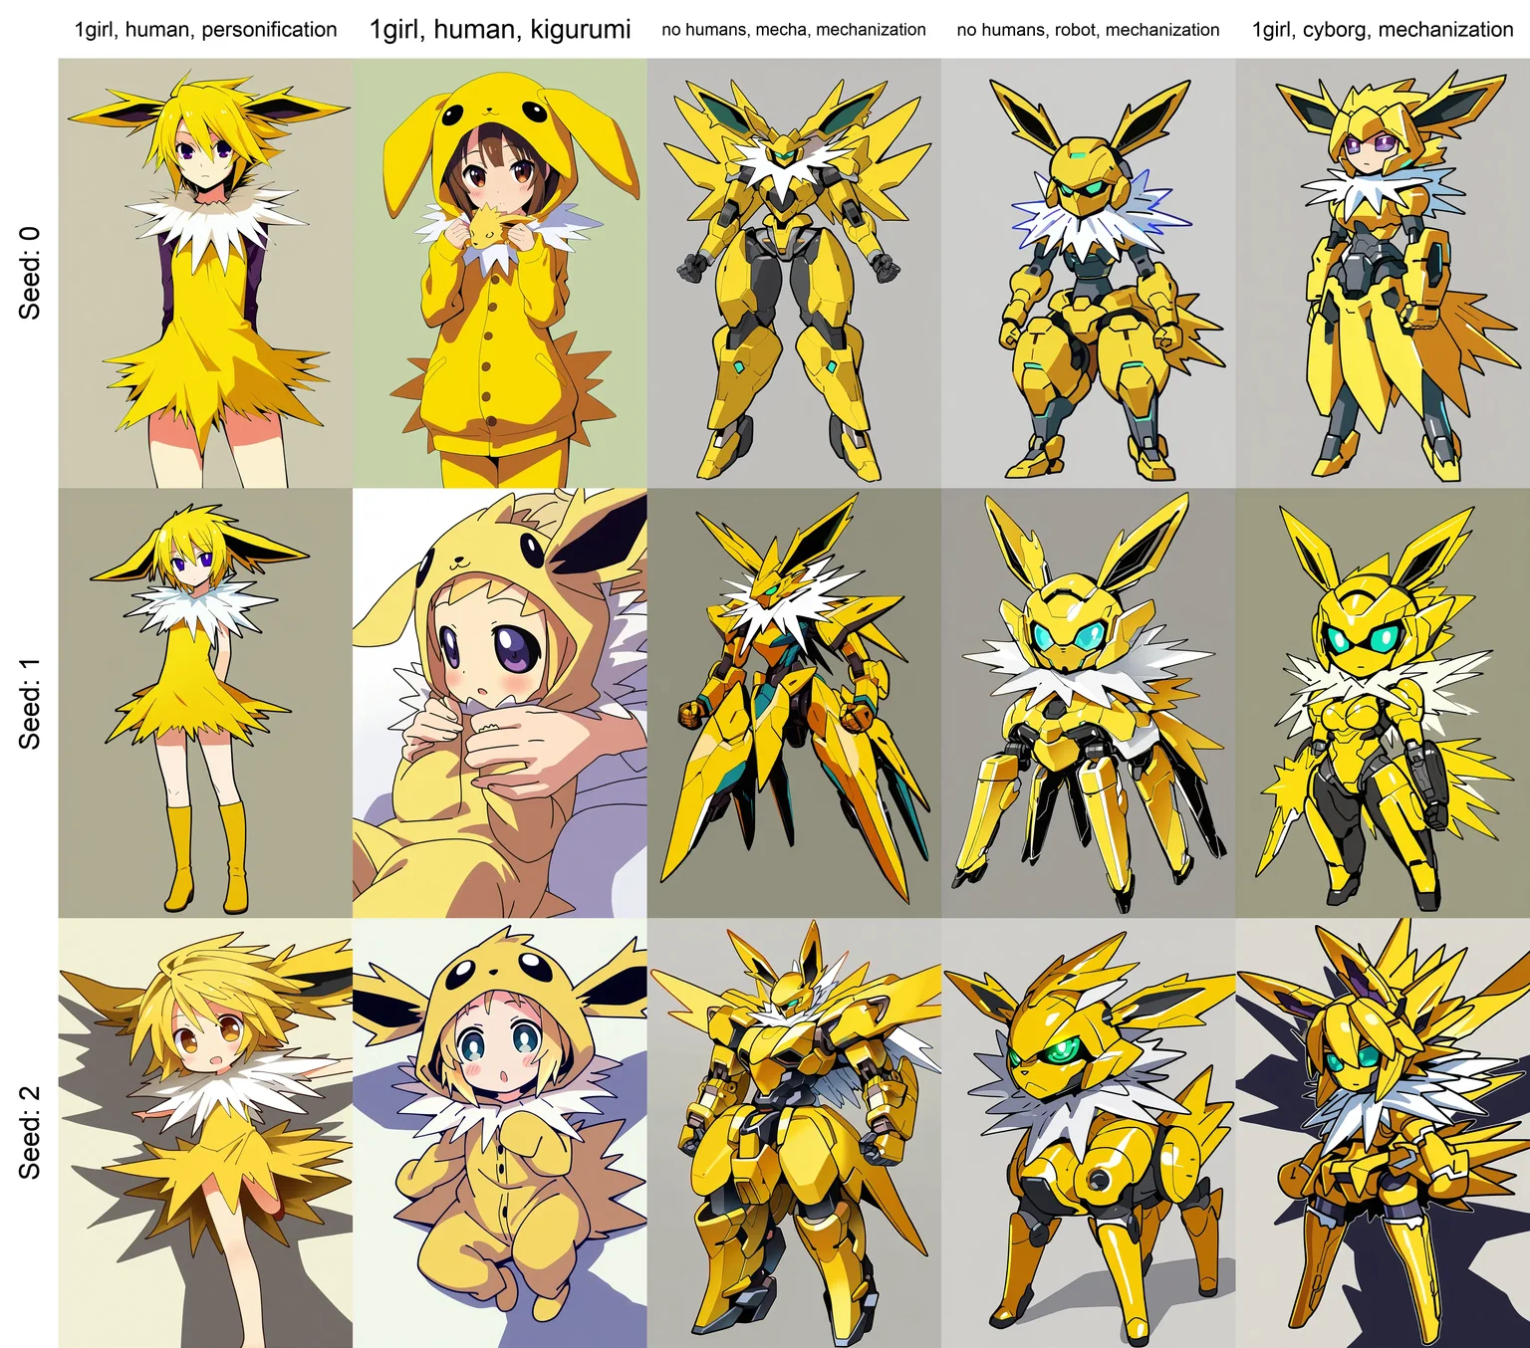This screenshot has height=1348, width=1530.
Task: Open the Seed 0 cyborg image
Action: click(1383, 273)
